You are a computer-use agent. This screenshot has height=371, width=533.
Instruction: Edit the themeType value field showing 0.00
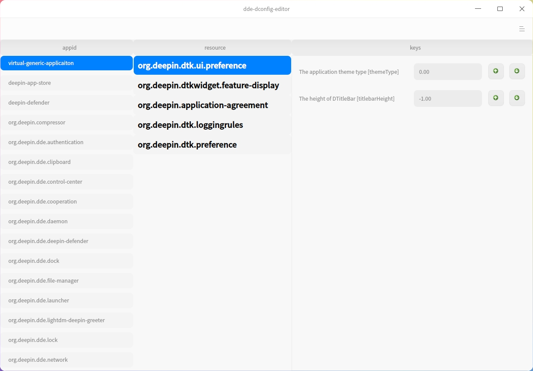coord(448,72)
